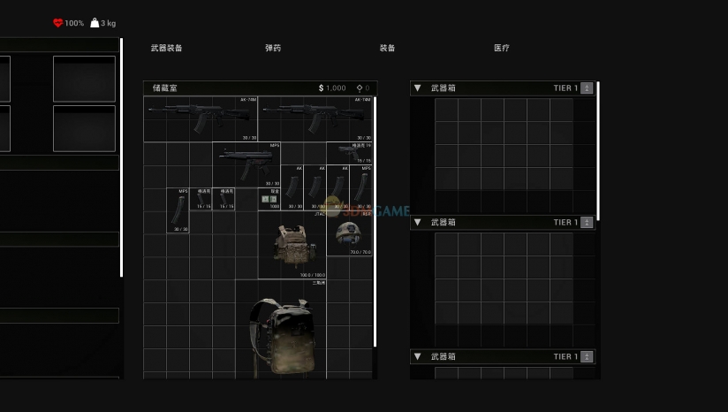Click the middle crate's TIER 1 text
Viewport: 728px width, 412px height.
tap(565, 222)
